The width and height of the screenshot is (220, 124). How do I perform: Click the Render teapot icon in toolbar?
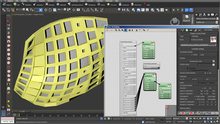(x=167, y=10)
